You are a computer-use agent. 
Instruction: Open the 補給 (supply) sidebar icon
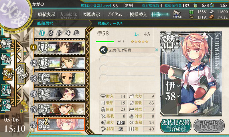pos(6,59)
